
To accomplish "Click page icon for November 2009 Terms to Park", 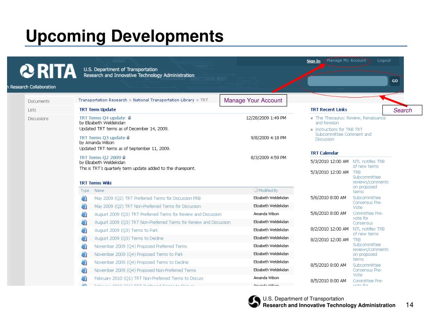I will click(x=84, y=255).
